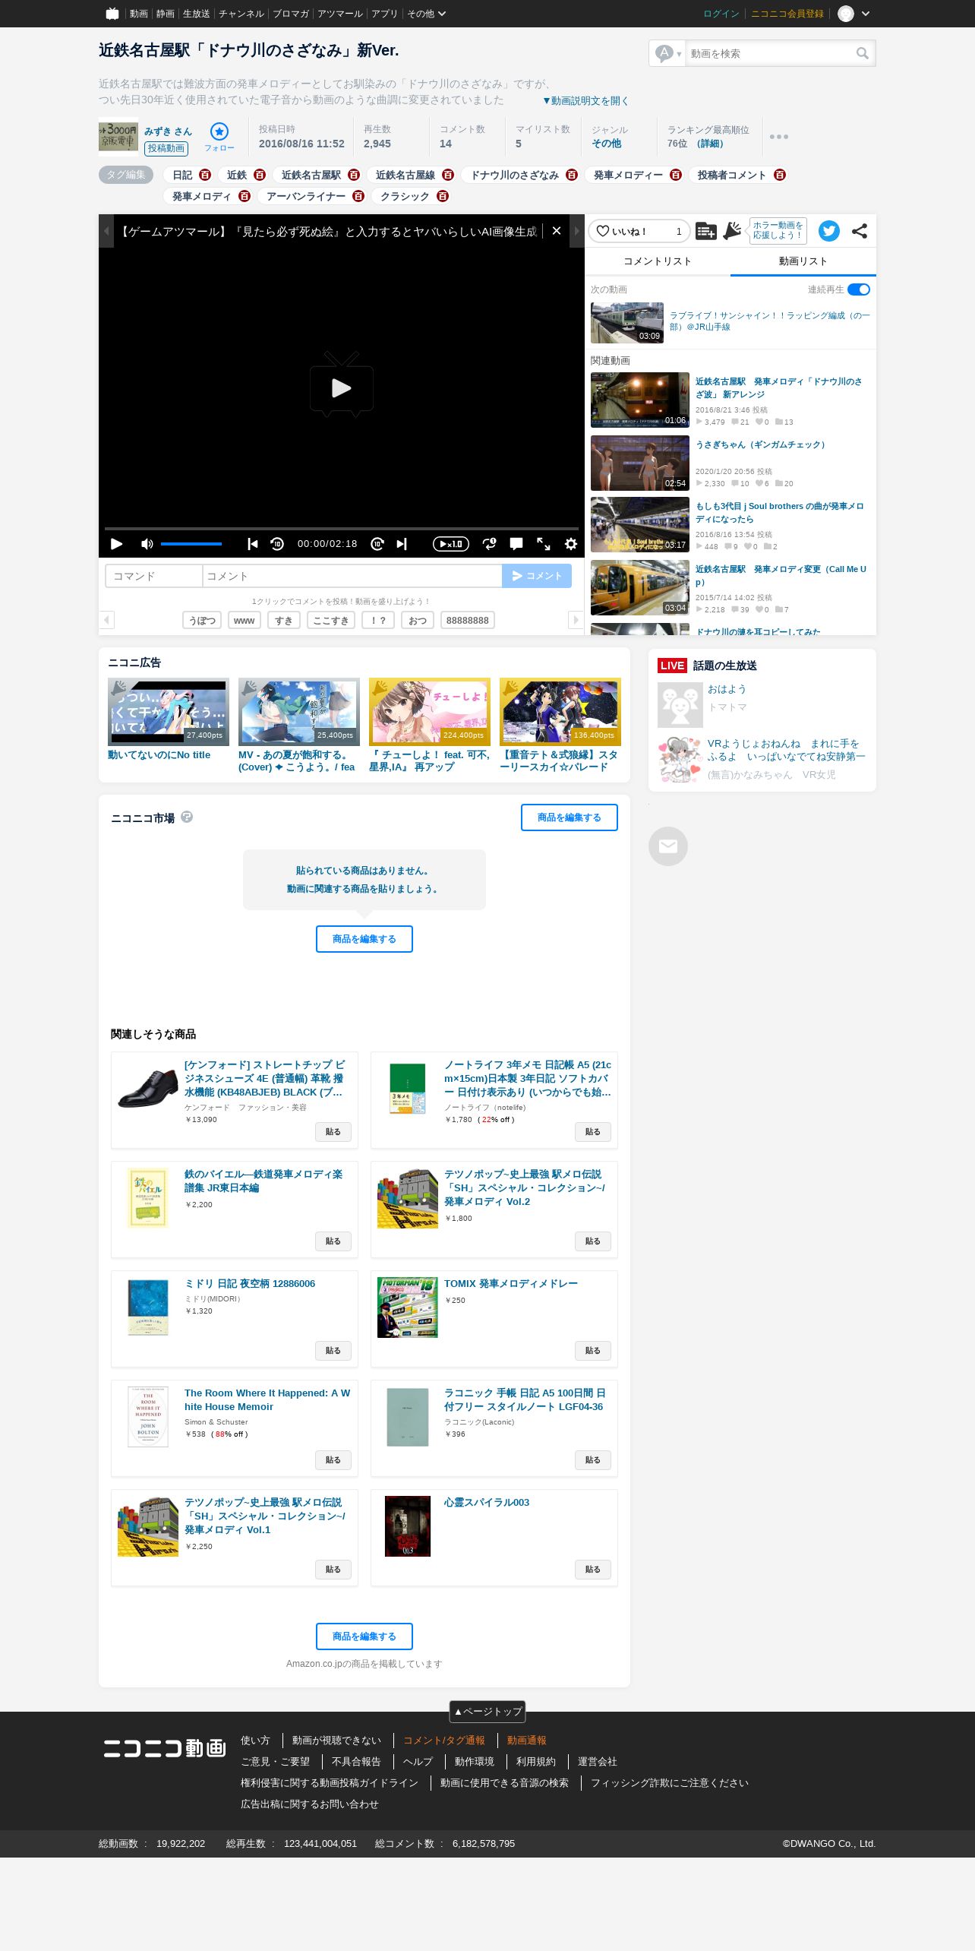975x1951 pixels.
Task: Toggle 連続再生 continuous playback switch
Action: point(859,289)
